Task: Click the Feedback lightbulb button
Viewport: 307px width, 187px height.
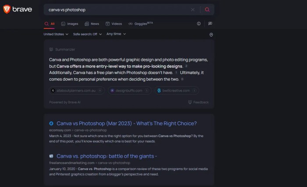Action: click(198, 102)
